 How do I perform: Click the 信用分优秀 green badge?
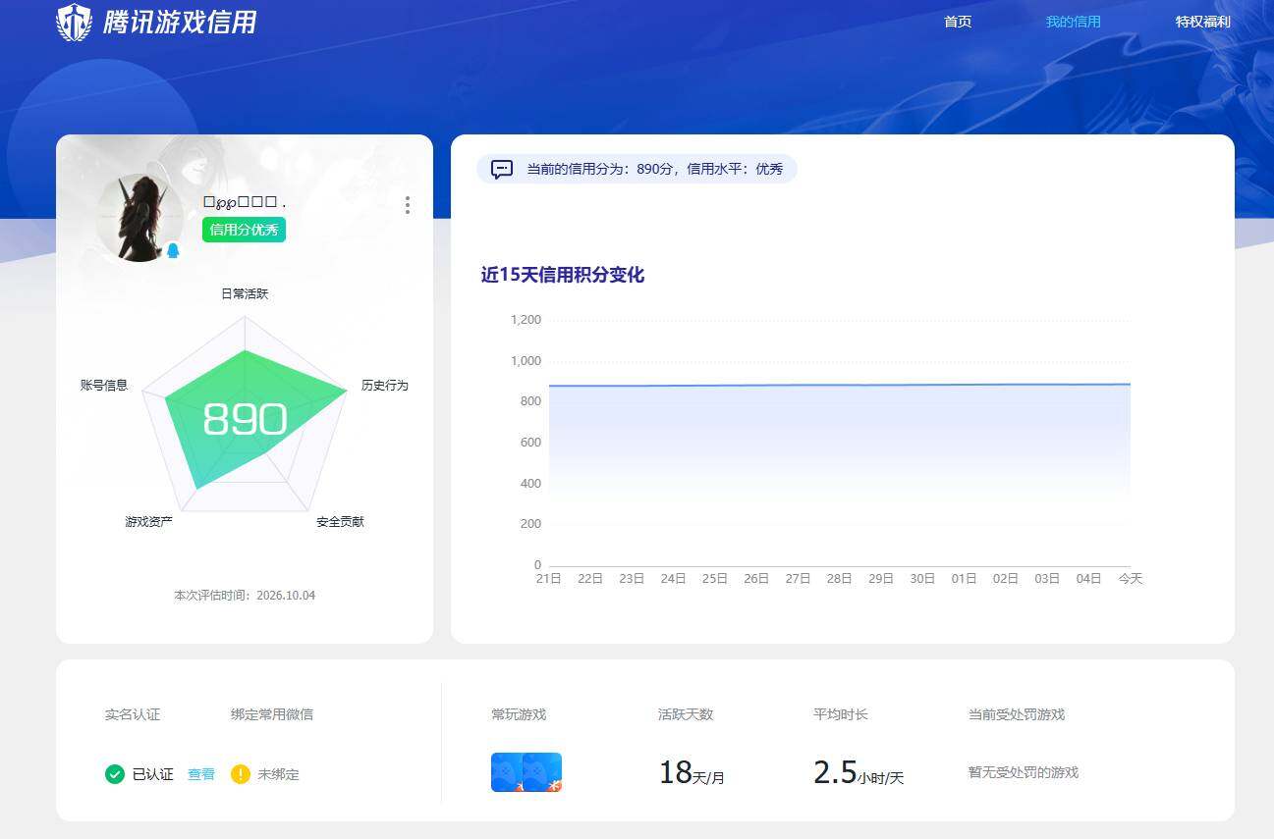pyautogui.click(x=244, y=230)
